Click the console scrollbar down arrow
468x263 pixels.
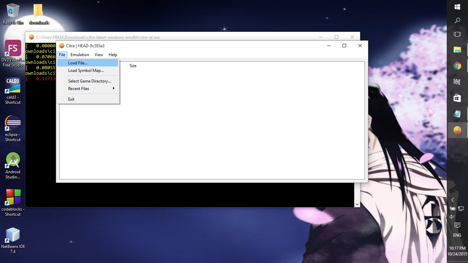(357, 204)
